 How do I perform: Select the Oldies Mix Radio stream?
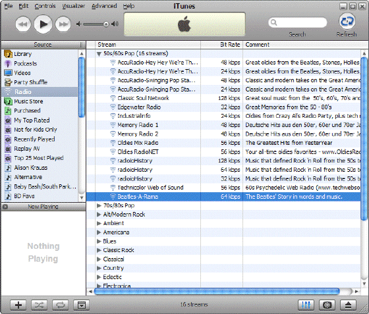tap(223, 143)
